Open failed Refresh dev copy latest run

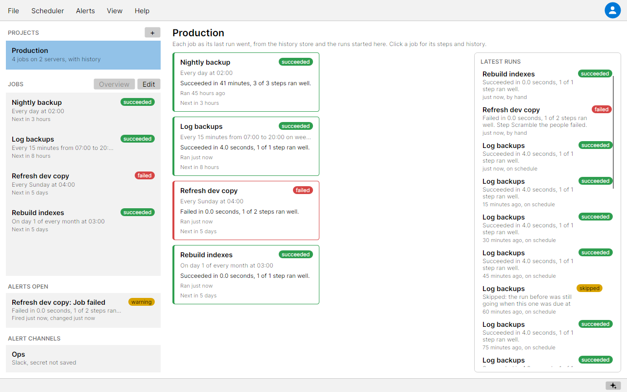546,121
